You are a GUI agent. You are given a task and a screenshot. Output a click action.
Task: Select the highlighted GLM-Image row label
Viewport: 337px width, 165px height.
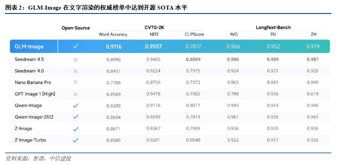click(29, 47)
